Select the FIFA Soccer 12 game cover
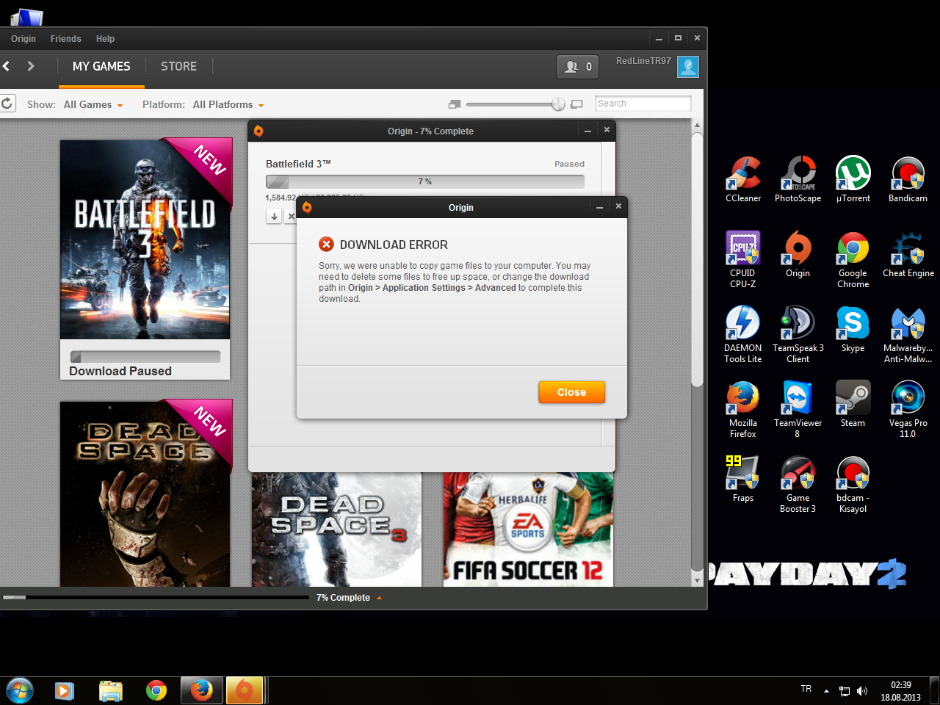940x705 pixels. coord(528,529)
